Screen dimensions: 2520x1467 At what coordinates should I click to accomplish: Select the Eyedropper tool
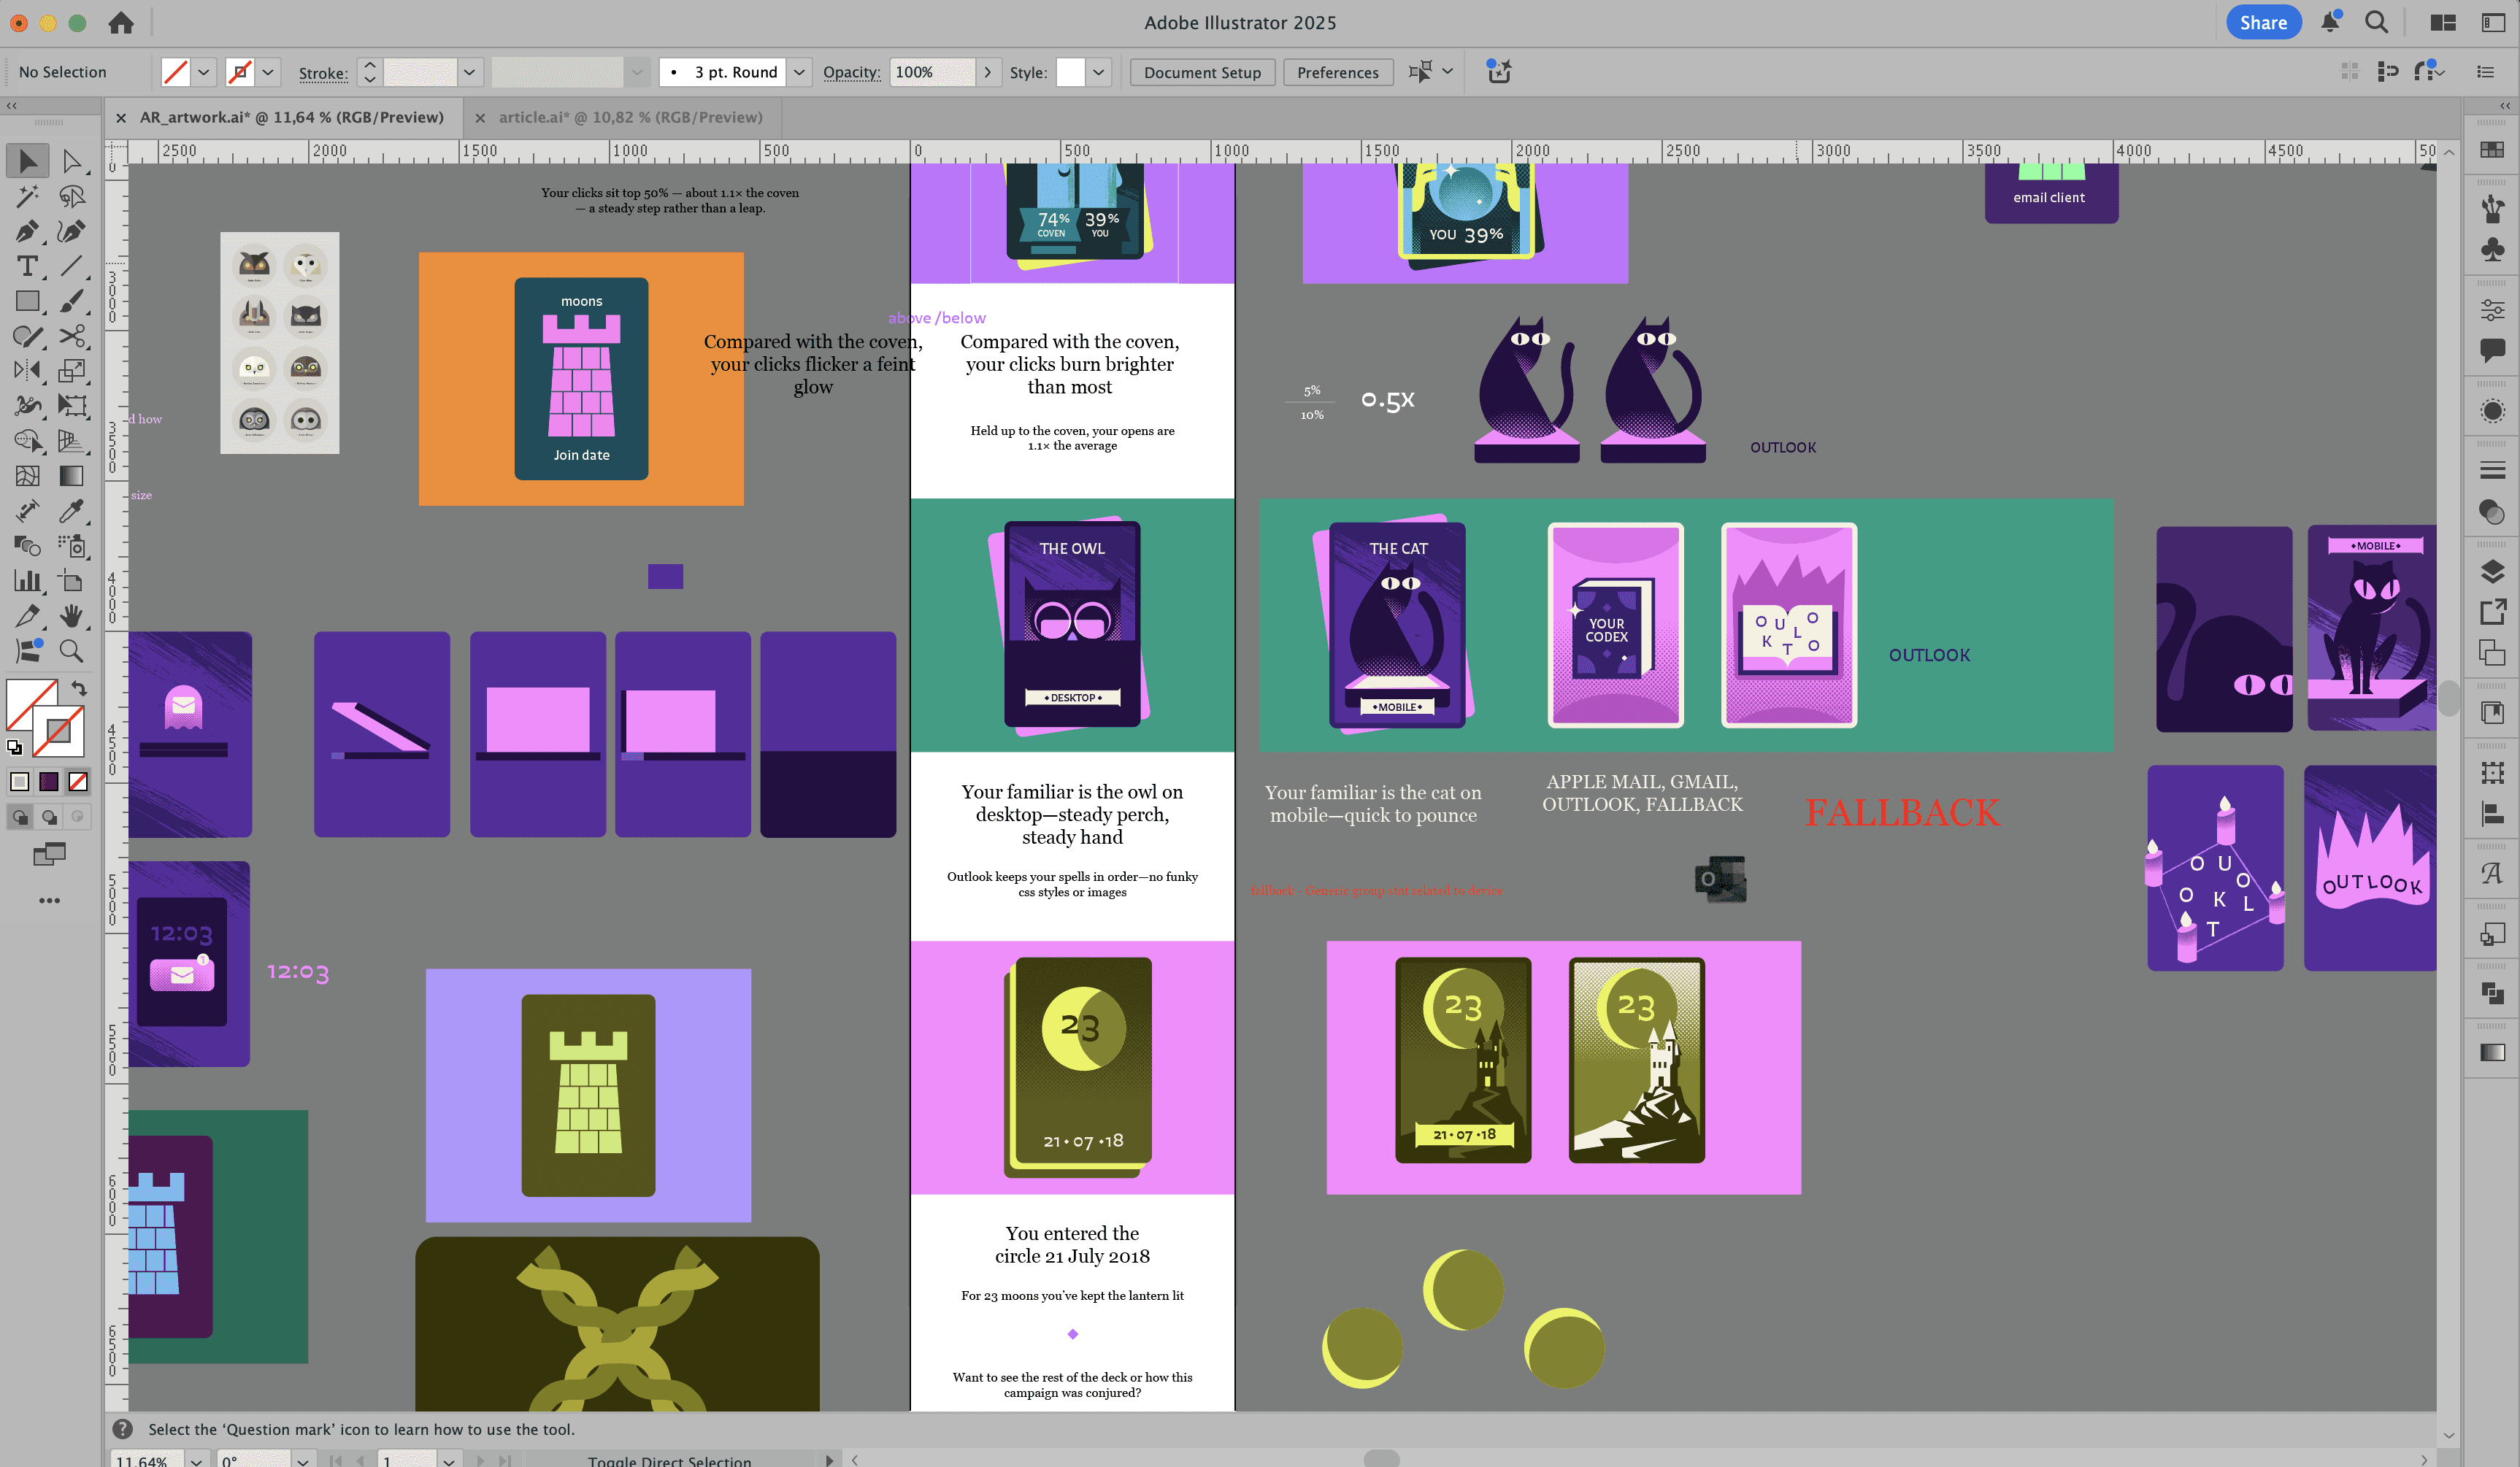click(71, 511)
